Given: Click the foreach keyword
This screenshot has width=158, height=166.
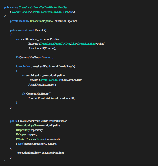Looking at the screenshot, I should click(x=20, y=66).
